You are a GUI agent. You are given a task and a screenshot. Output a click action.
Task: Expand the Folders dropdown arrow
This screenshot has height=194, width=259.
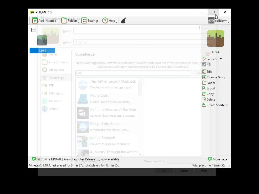(79, 22)
